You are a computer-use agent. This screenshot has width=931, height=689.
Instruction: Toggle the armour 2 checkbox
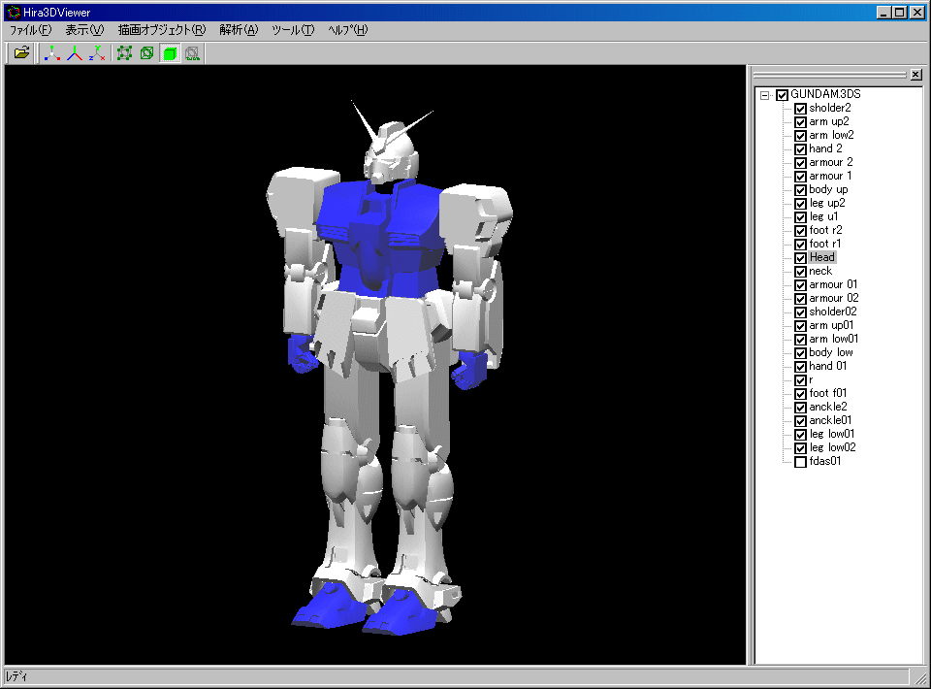click(800, 163)
